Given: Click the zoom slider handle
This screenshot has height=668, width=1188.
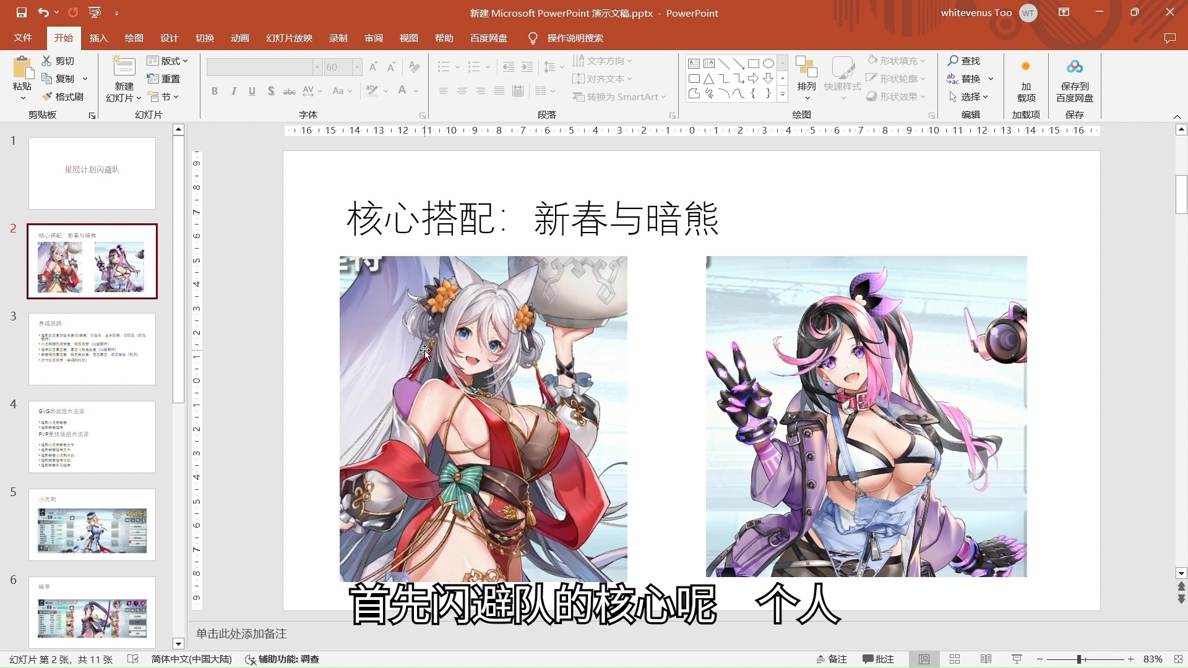Looking at the screenshot, I should point(1078,659).
